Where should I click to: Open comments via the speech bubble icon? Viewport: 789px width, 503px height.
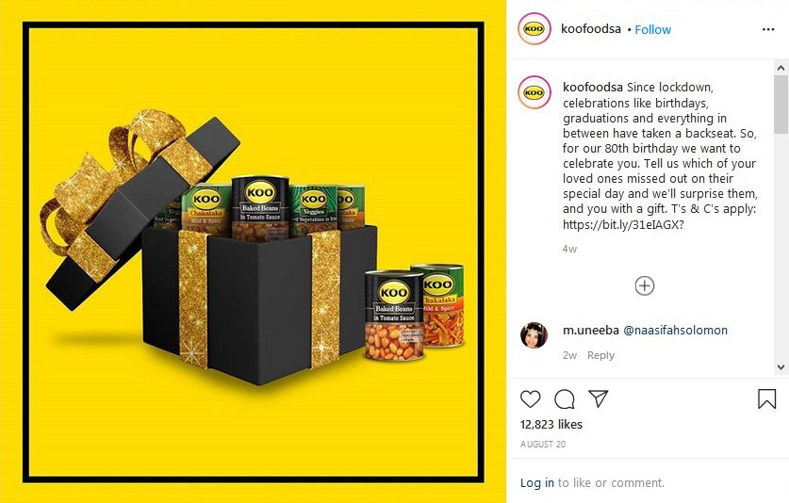(x=565, y=398)
